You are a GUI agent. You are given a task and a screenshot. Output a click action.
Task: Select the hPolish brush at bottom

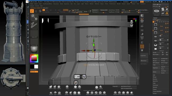coord(101,87)
